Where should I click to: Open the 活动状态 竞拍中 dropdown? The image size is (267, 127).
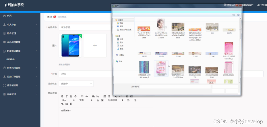pos(76,84)
